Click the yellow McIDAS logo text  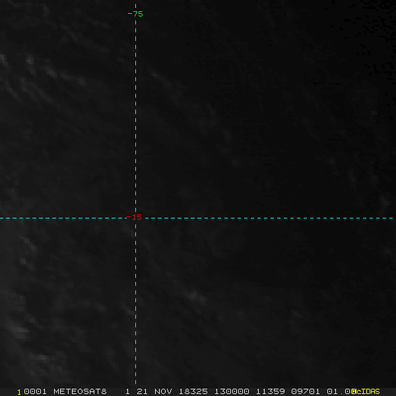tap(366, 391)
